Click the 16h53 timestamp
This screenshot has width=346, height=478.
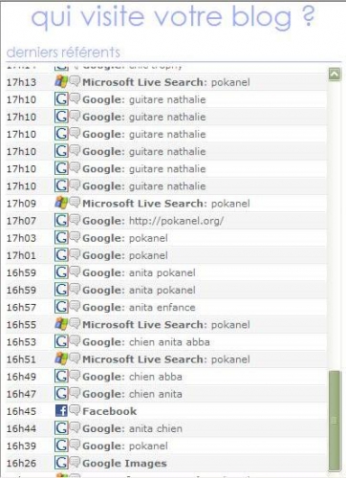pyautogui.click(x=21, y=342)
